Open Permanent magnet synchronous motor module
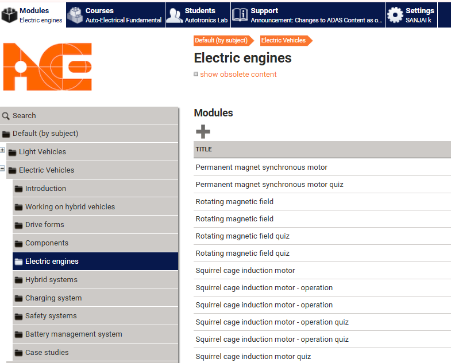451x363 pixels. [261, 167]
